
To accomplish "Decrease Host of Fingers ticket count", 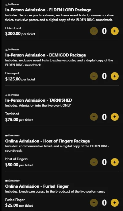I will [x=94, y=162].
